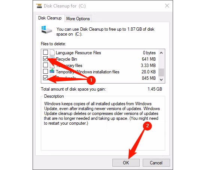206x170 pixels.
Task: Open the More Options tab
Action: pyautogui.click(x=78, y=19)
